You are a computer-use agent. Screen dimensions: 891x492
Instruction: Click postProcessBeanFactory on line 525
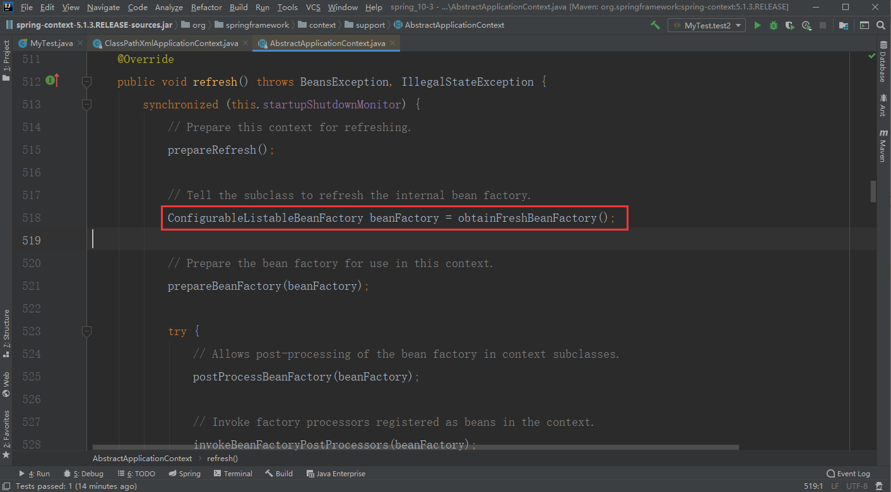[x=263, y=377]
